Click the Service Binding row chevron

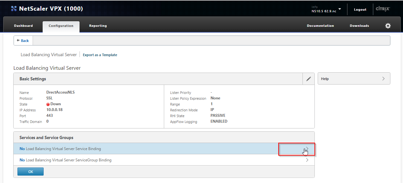click(x=307, y=149)
